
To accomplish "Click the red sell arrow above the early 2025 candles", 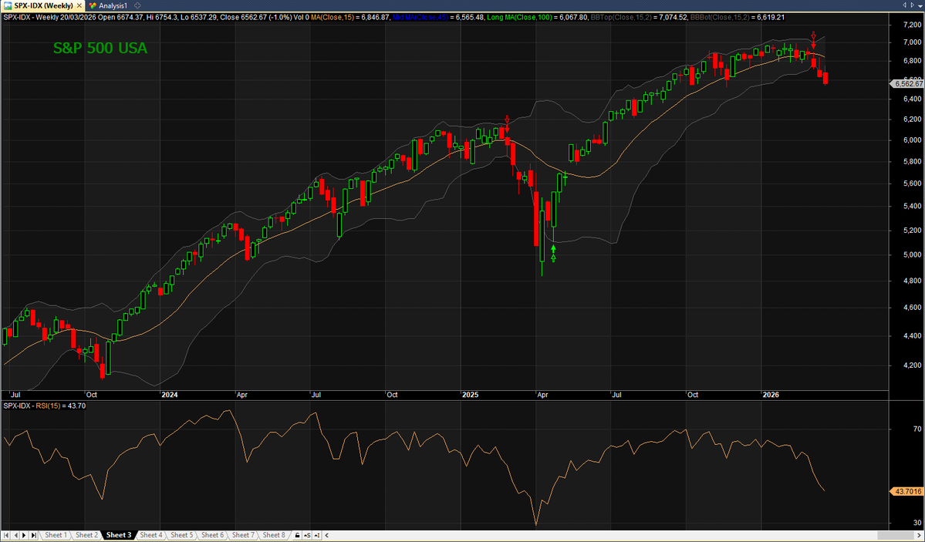I will (507, 124).
